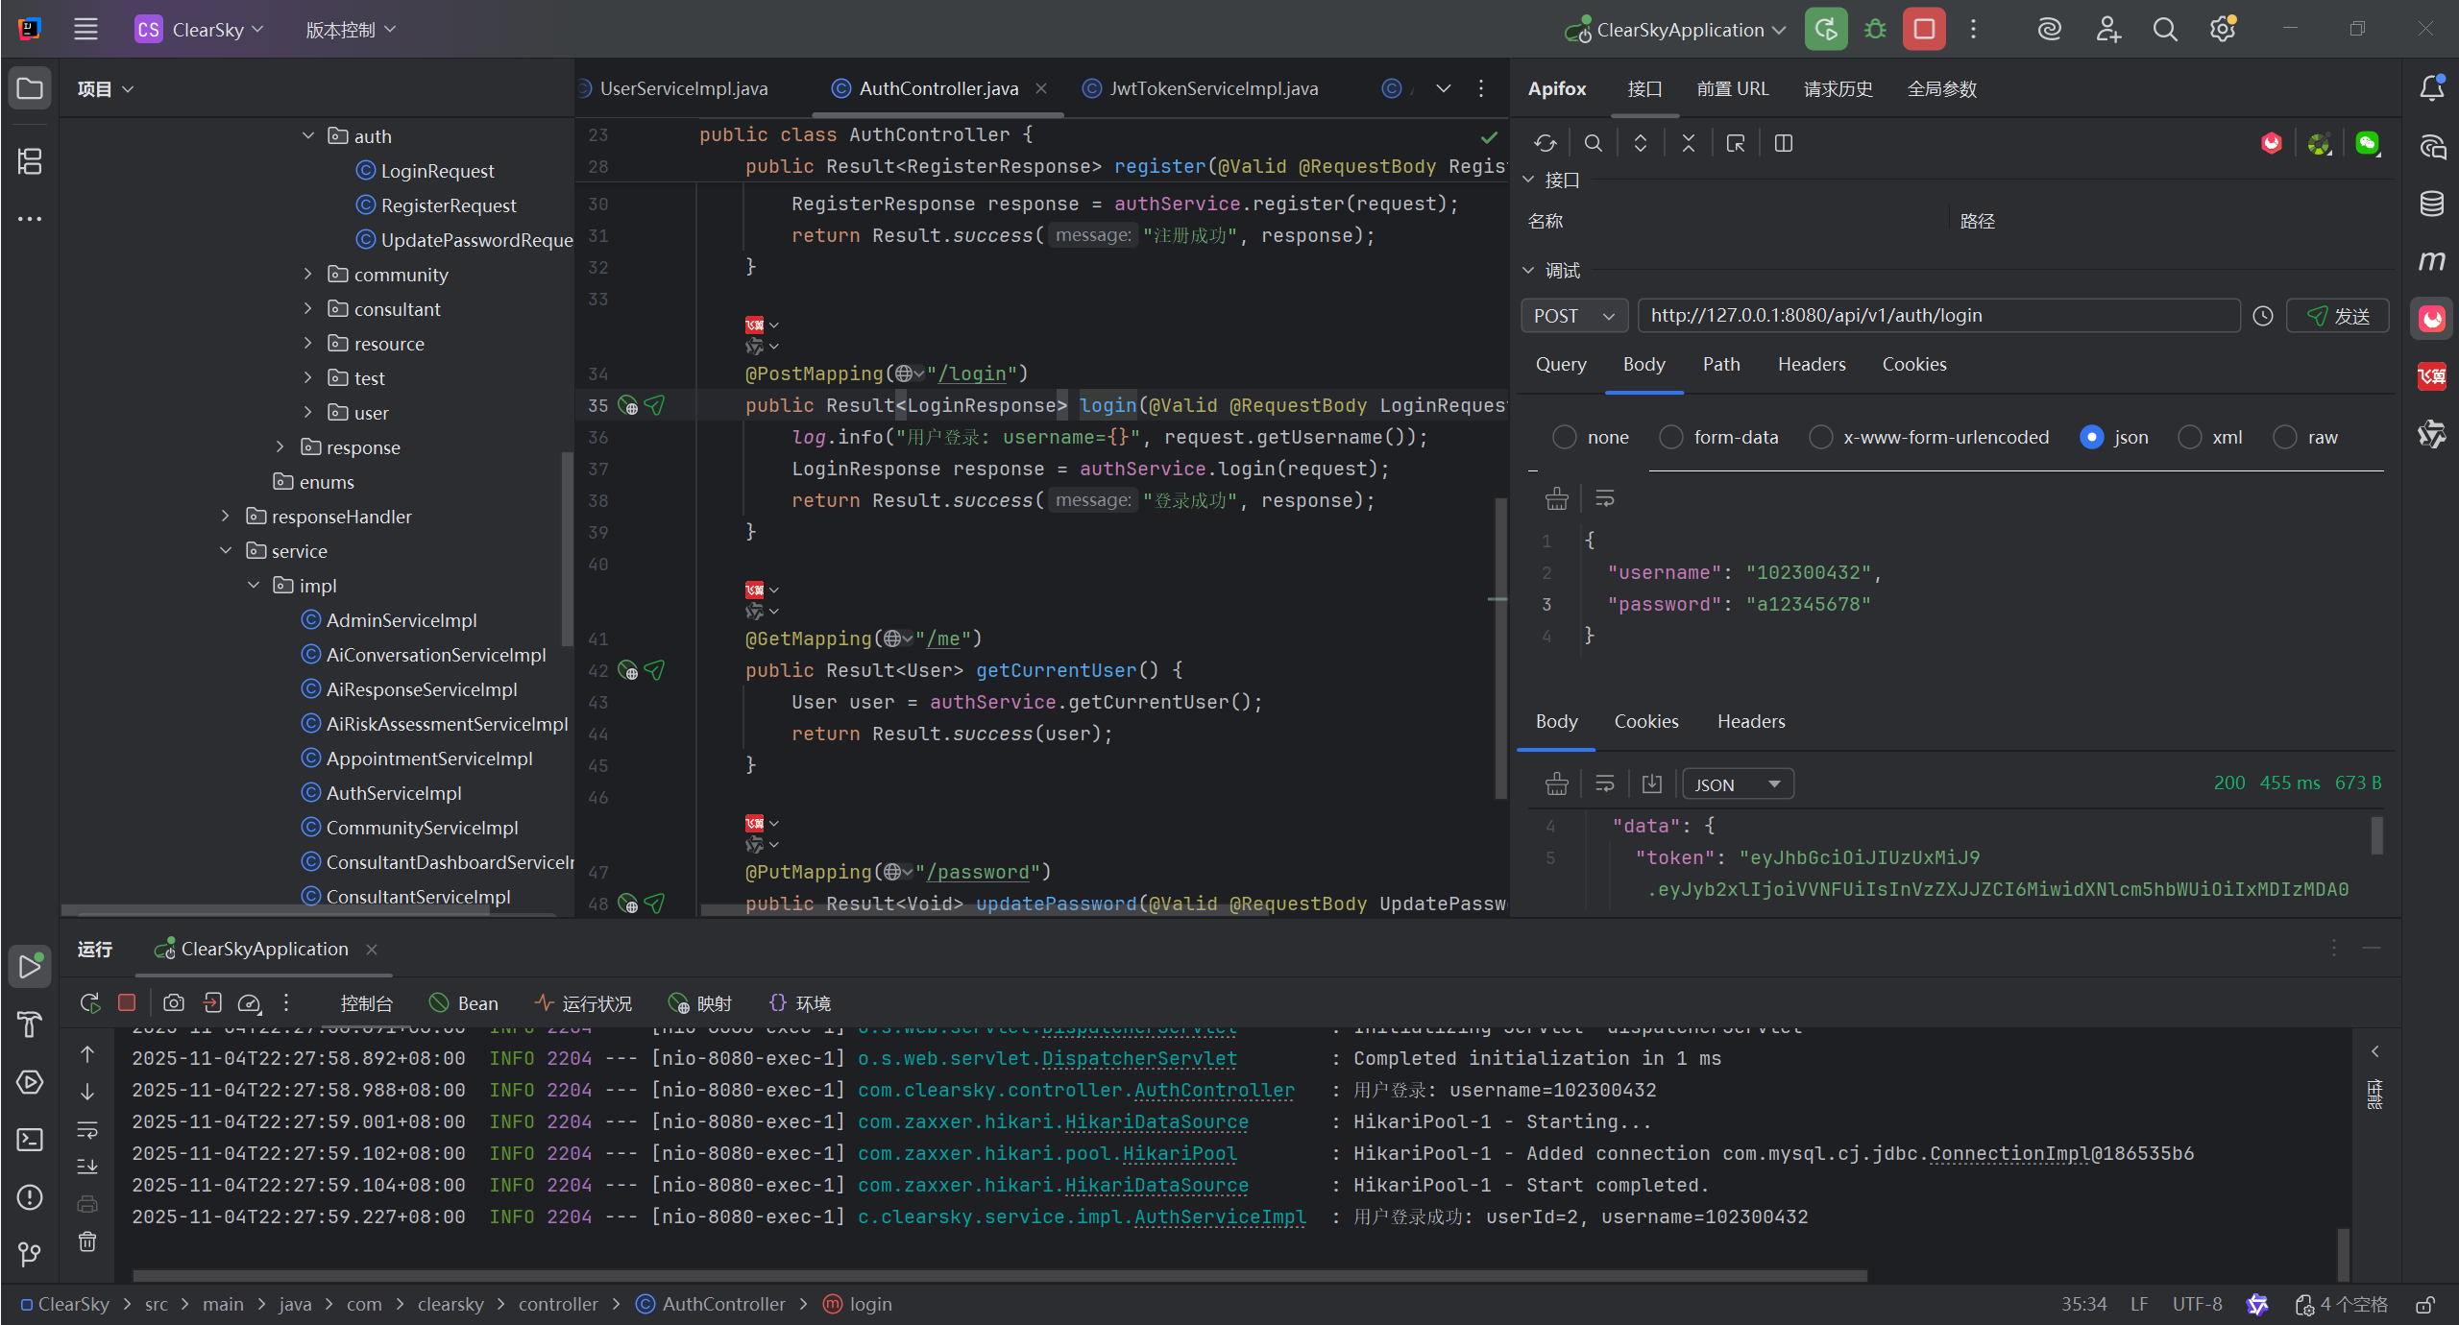Viewport: 2459px width, 1325px height.
Task: Stop the running ClearSkyApplication with the red square
Action: [1924, 30]
